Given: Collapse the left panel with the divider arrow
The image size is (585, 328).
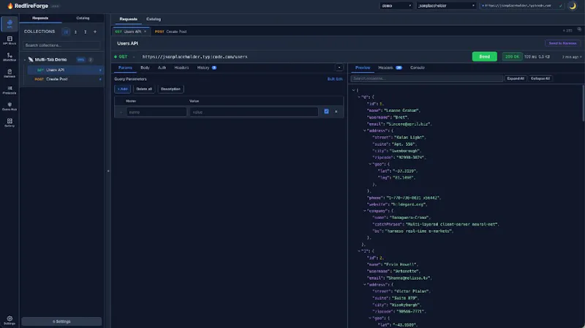Looking at the screenshot, I should [x=108, y=171].
